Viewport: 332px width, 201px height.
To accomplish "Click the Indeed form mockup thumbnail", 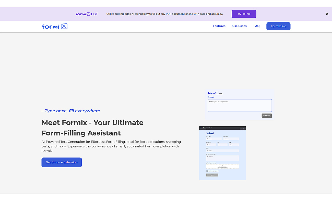I will (222, 153).
